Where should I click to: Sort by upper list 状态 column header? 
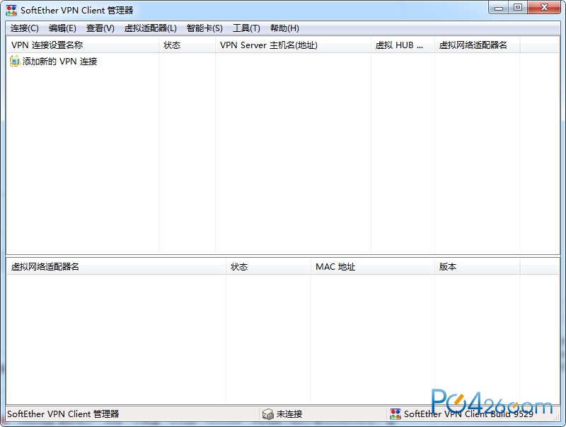(x=187, y=45)
